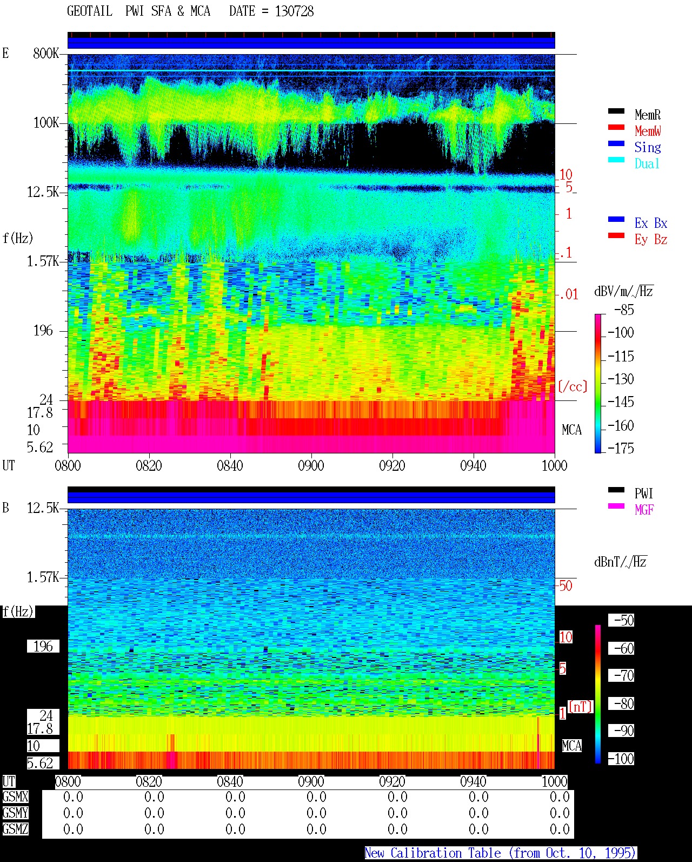Click the '-70' value on the B color bar
Viewport: 692px width, 862px height.
pyautogui.click(x=624, y=676)
